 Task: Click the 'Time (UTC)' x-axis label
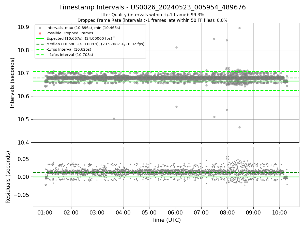pos(166,220)
